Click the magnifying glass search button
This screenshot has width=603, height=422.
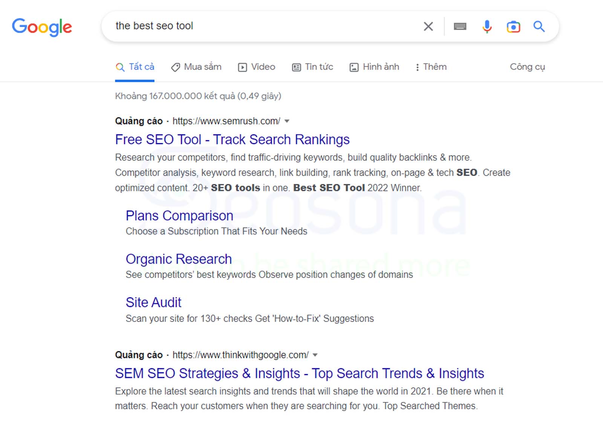[539, 26]
